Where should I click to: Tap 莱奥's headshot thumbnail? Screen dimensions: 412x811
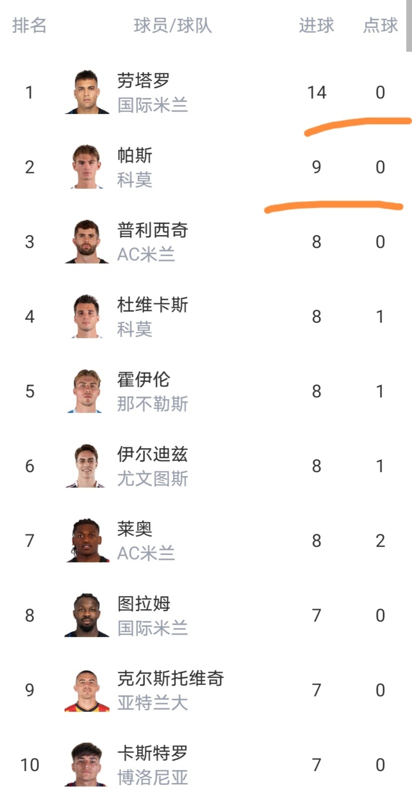click(x=87, y=541)
